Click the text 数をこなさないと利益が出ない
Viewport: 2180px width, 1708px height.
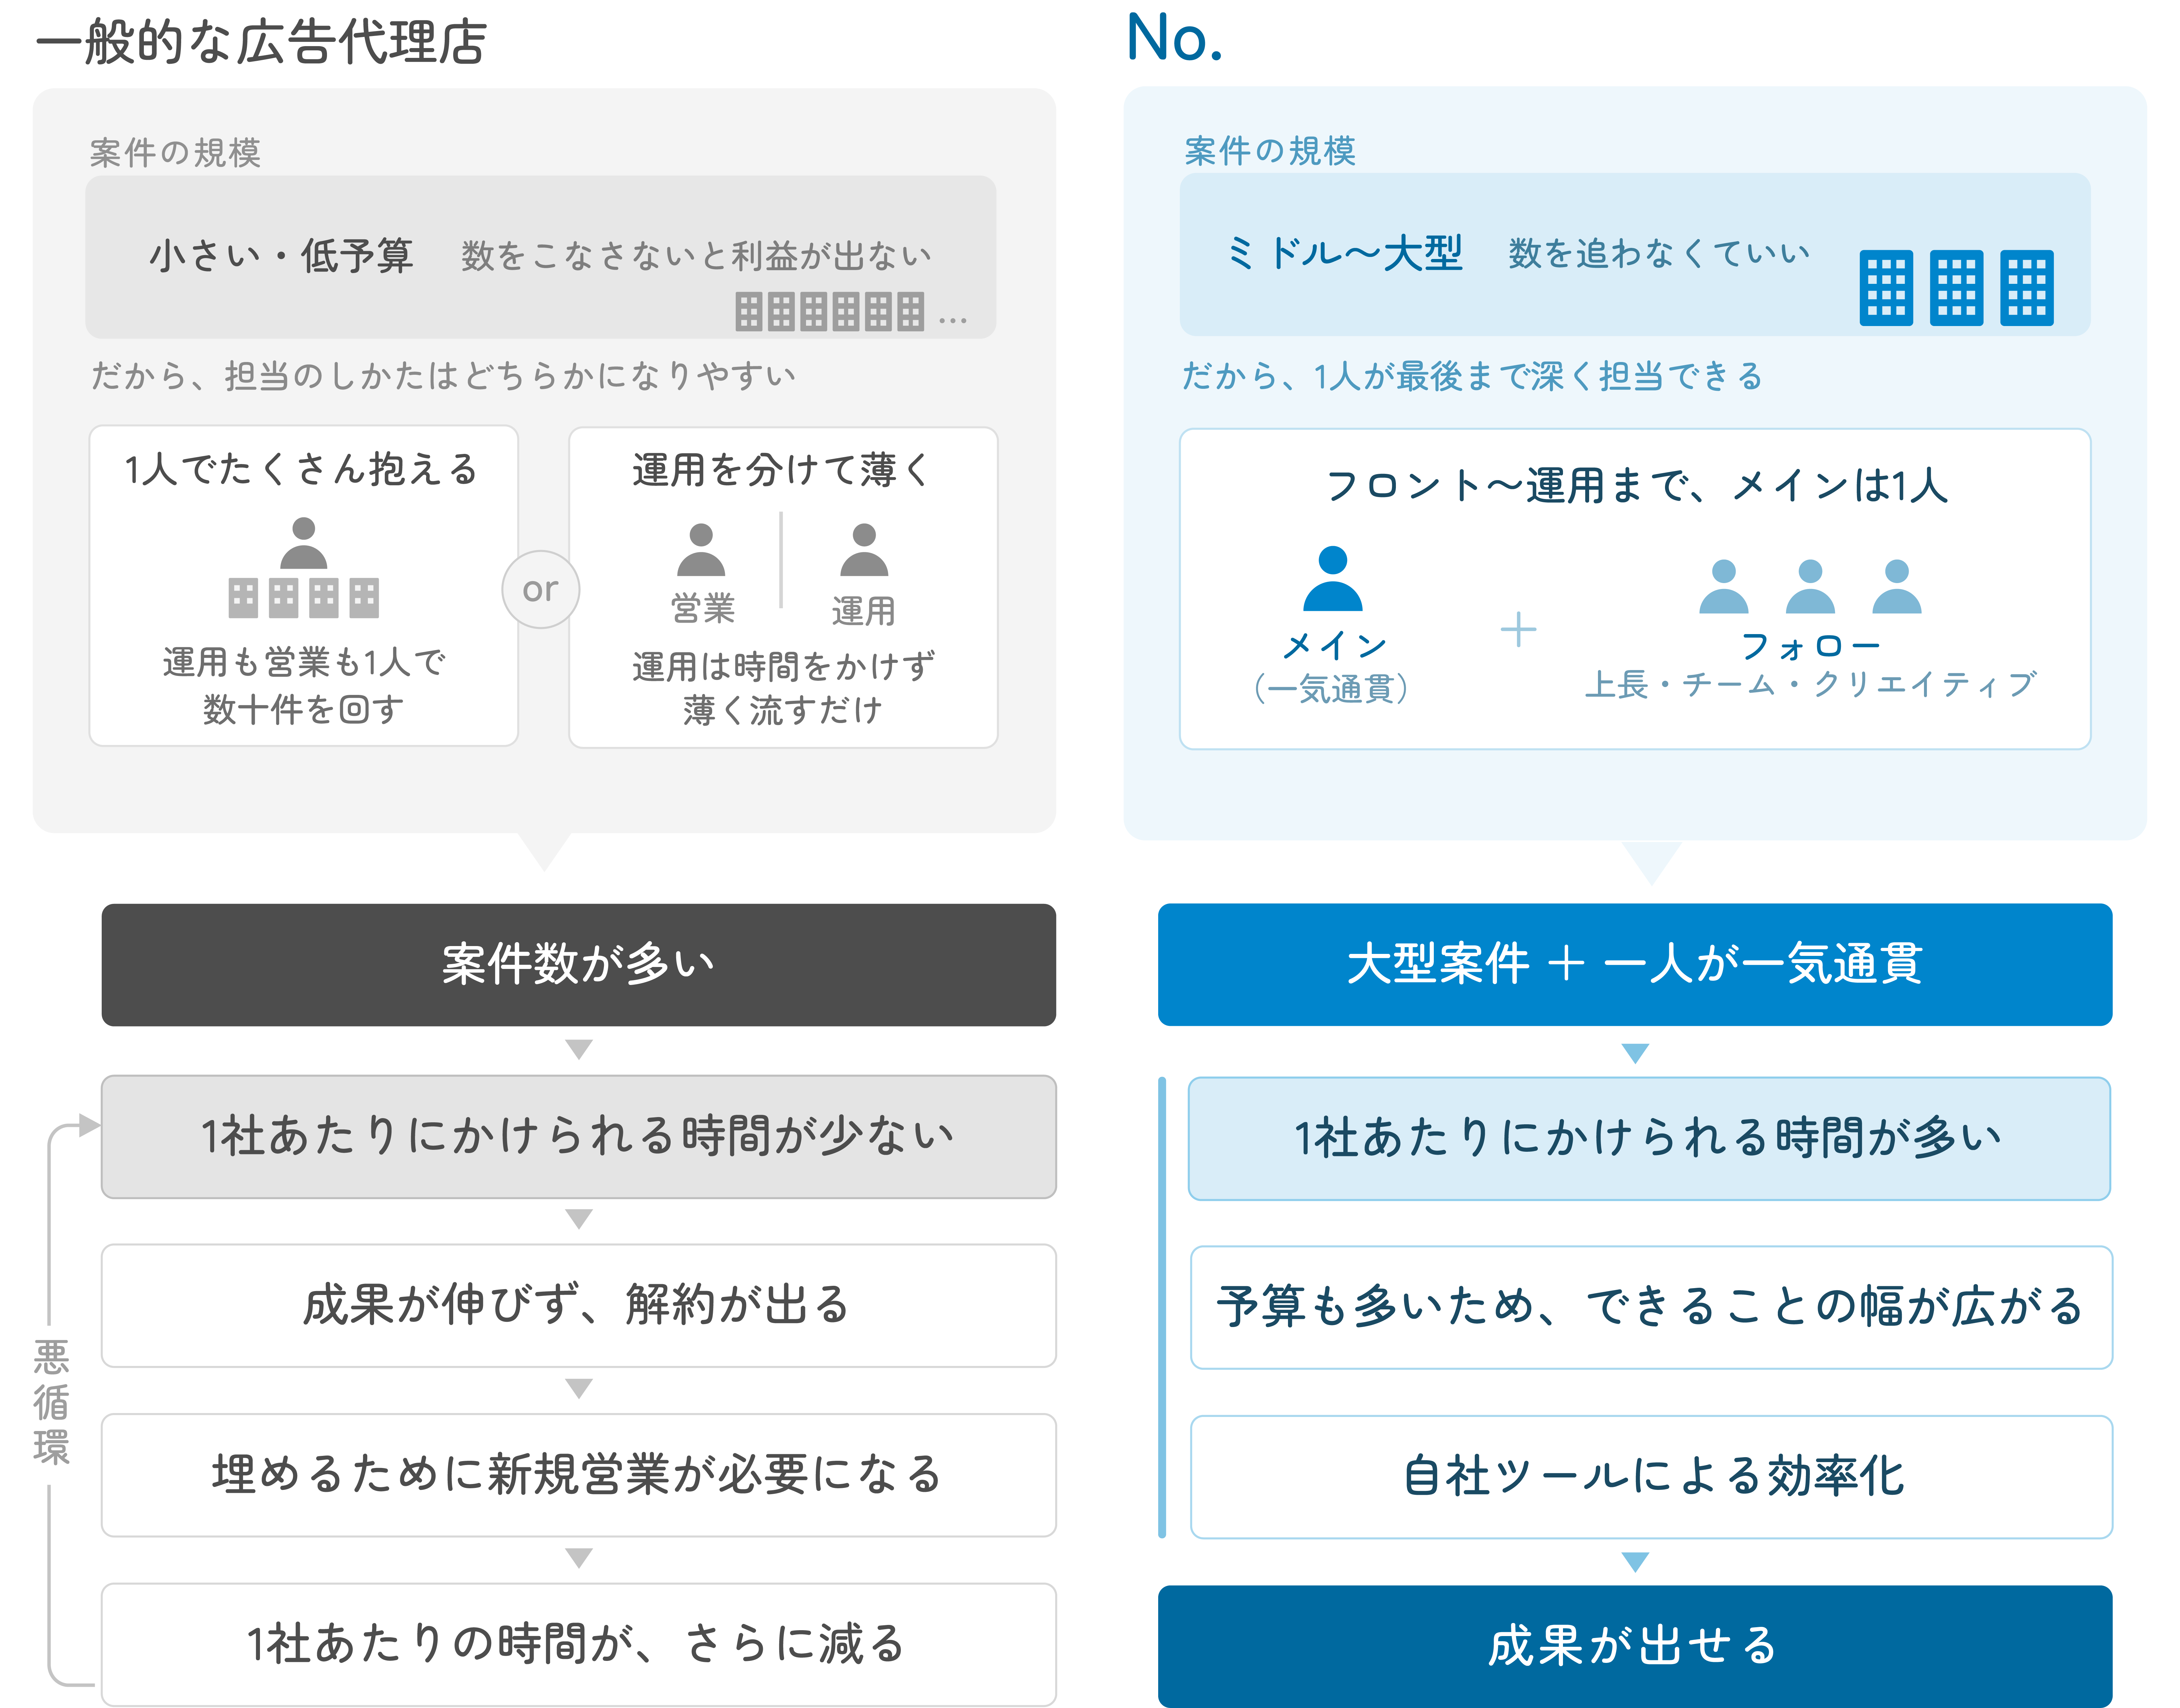[x=696, y=256]
